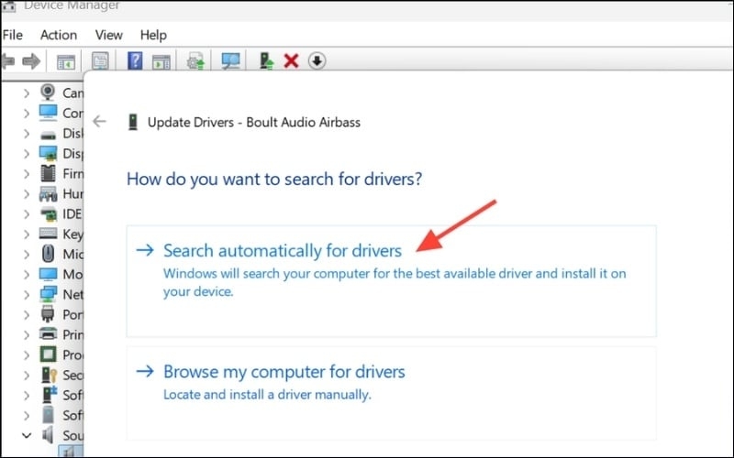Expand the Cameras device category
The height and width of the screenshot is (458, 734).
tap(25, 93)
